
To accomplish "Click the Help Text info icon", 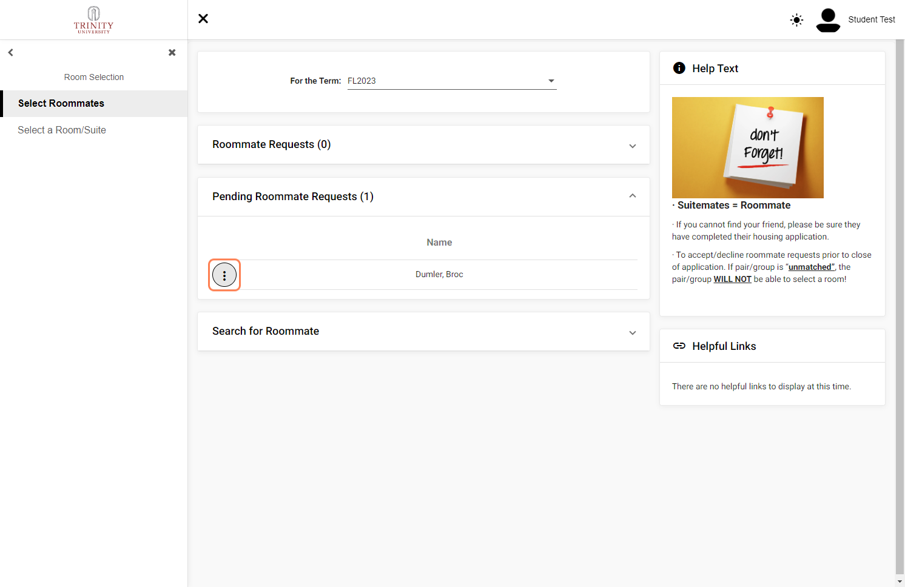I will pyautogui.click(x=679, y=68).
